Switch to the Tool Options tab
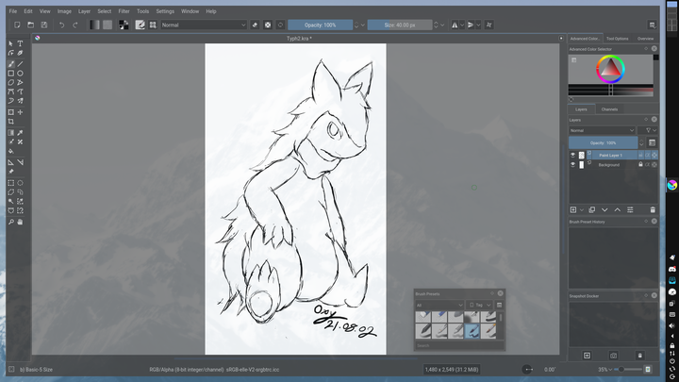 (617, 39)
